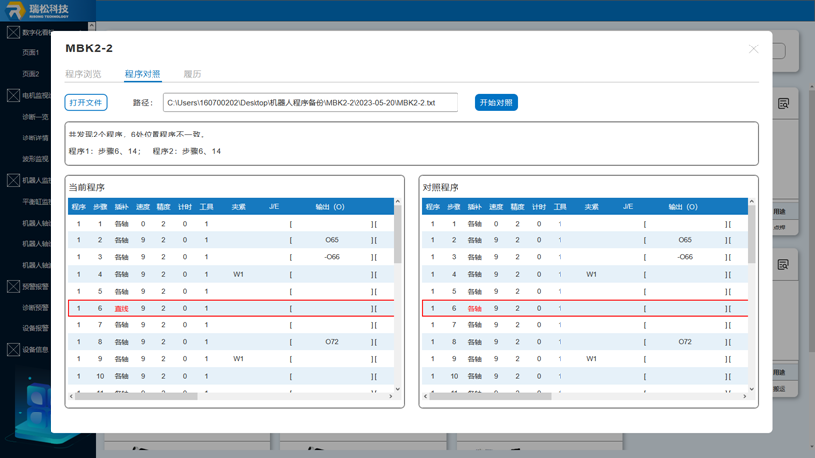Click the upper document search icon on right
Screen dimensions: 815x458
click(x=783, y=103)
